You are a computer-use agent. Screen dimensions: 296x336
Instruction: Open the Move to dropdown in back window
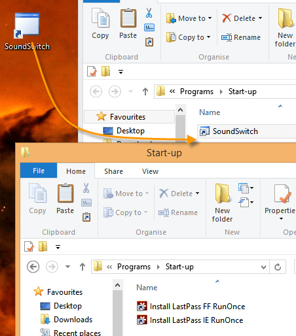[189, 18]
